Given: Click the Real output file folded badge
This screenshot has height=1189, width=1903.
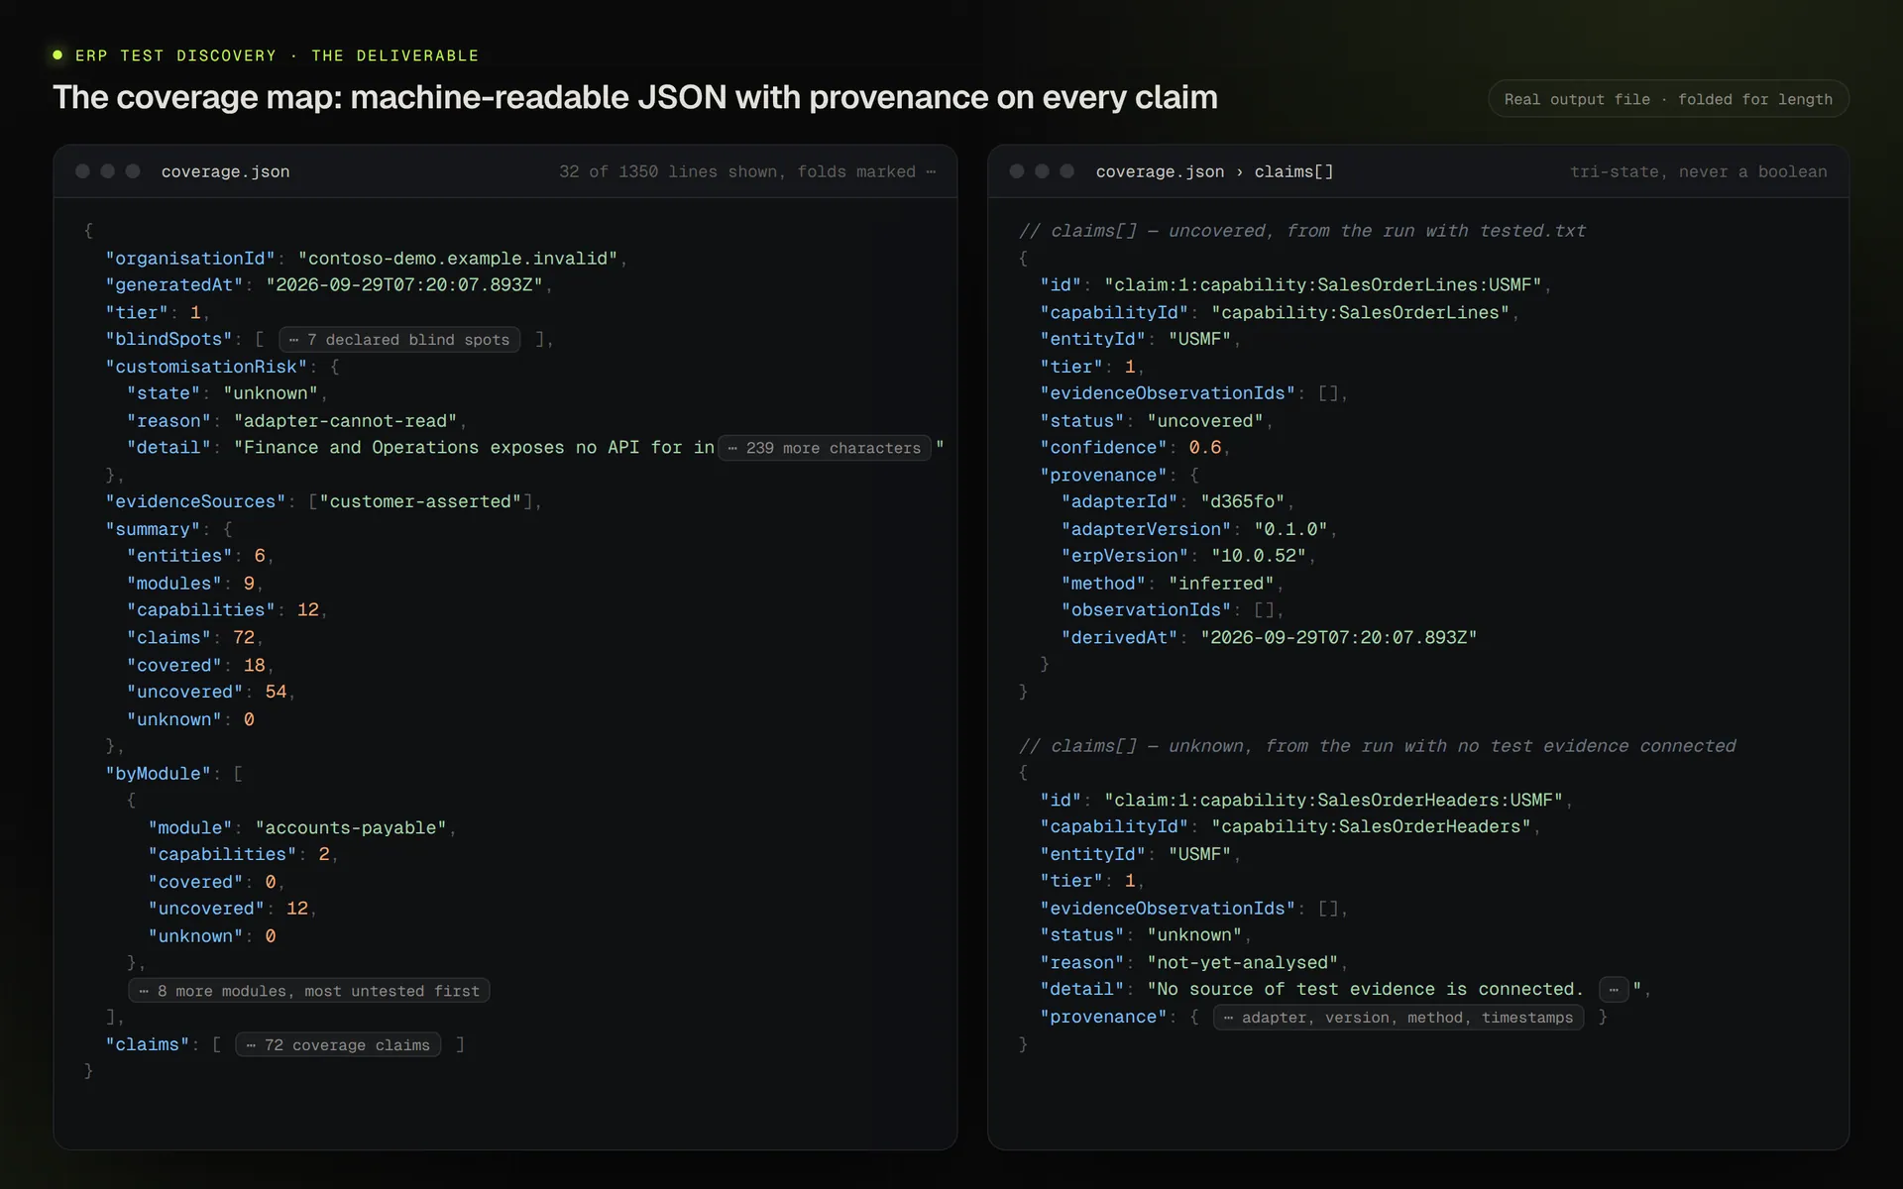Looking at the screenshot, I should click(1668, 99).
